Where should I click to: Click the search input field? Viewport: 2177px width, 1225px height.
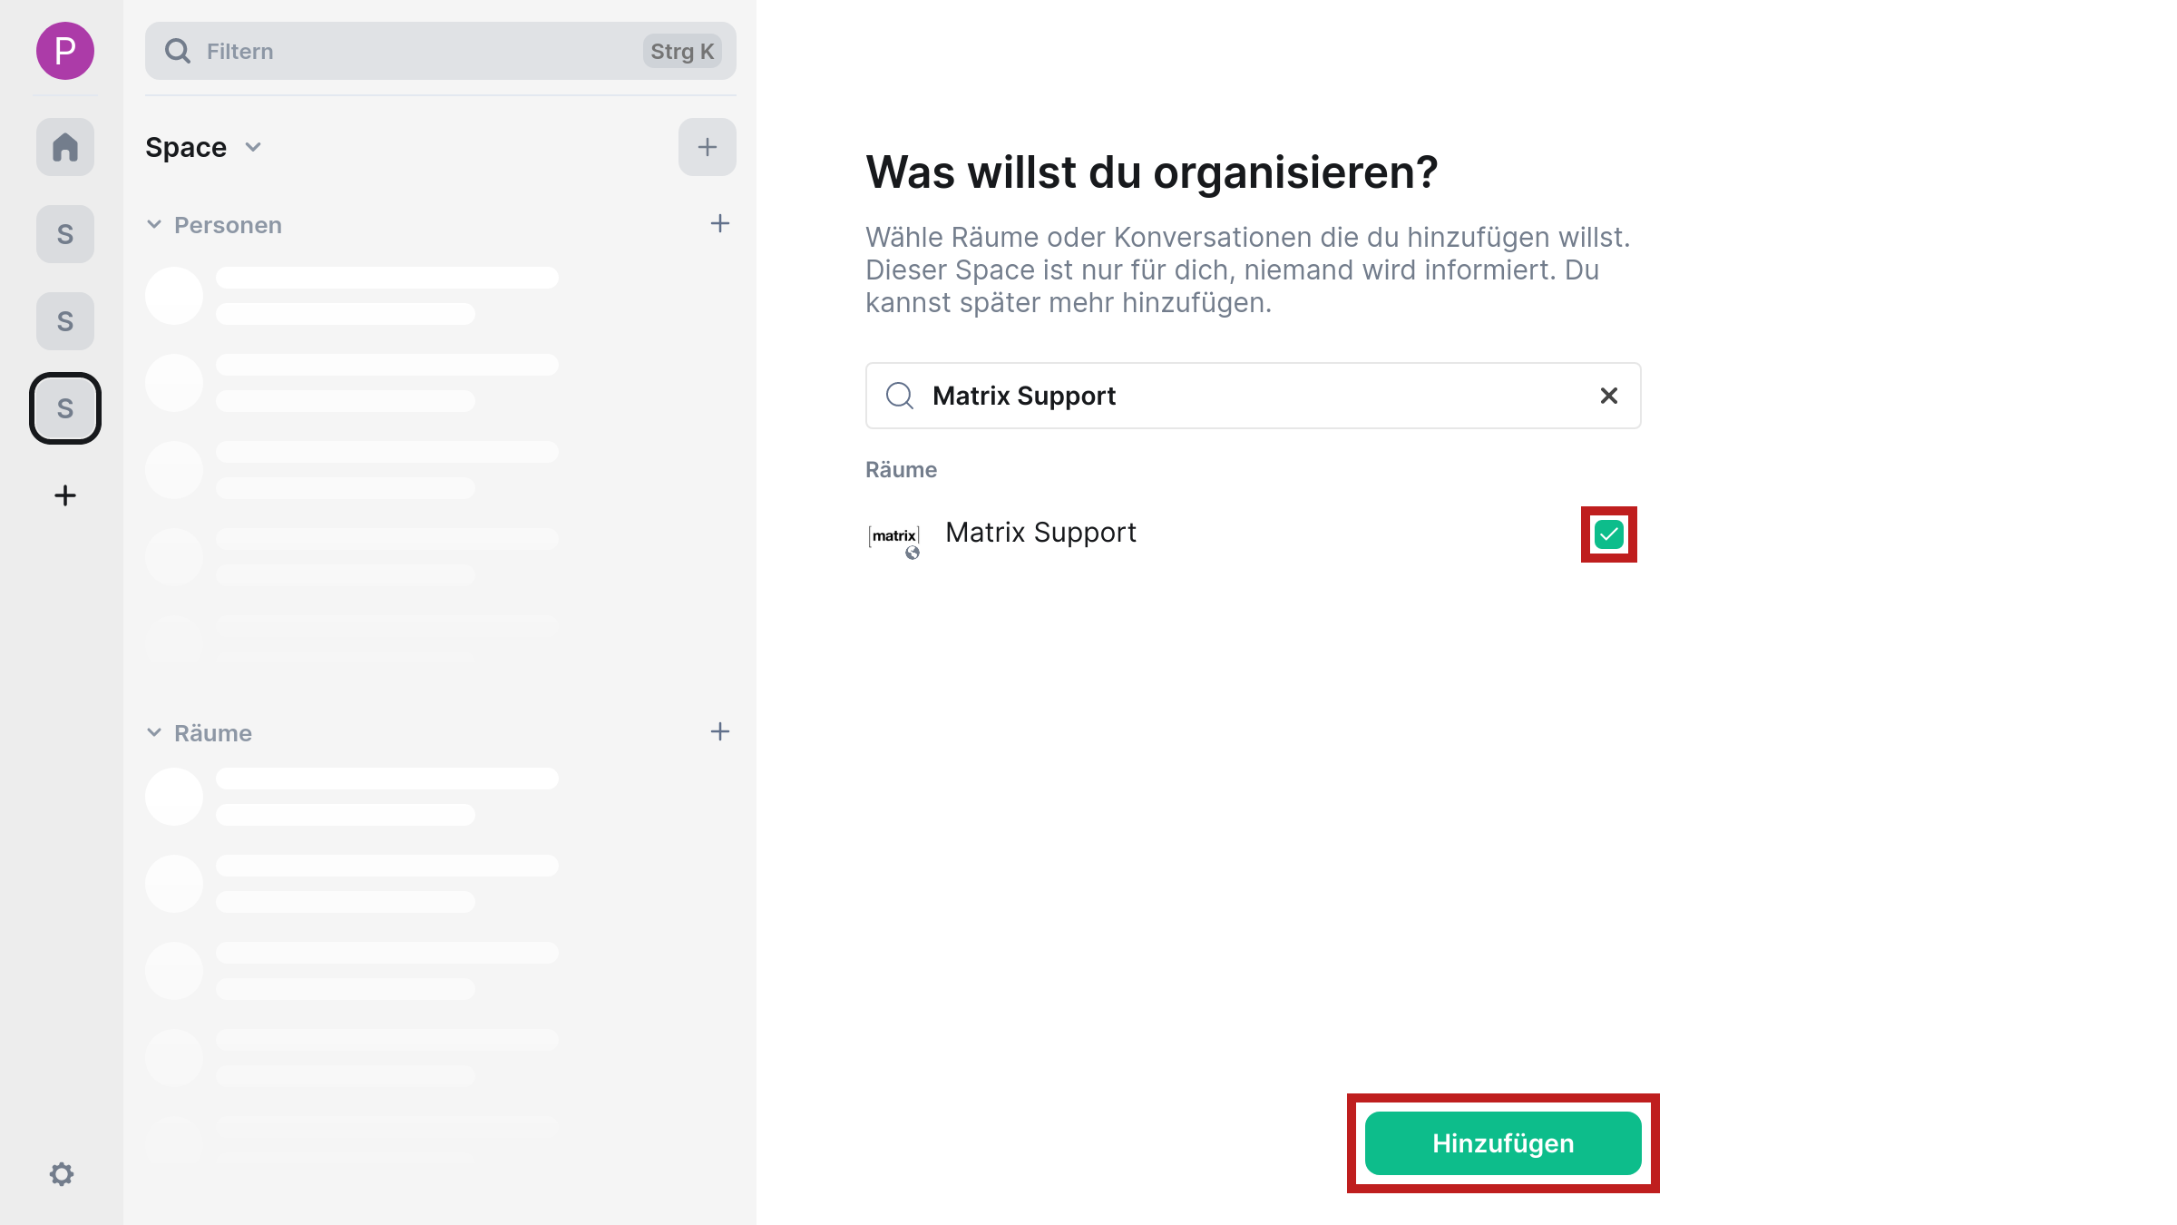pyautogui.click(x=1253, y=395)
